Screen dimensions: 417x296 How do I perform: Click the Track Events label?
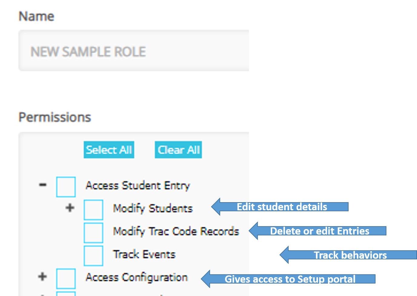[x=144, y=254]
